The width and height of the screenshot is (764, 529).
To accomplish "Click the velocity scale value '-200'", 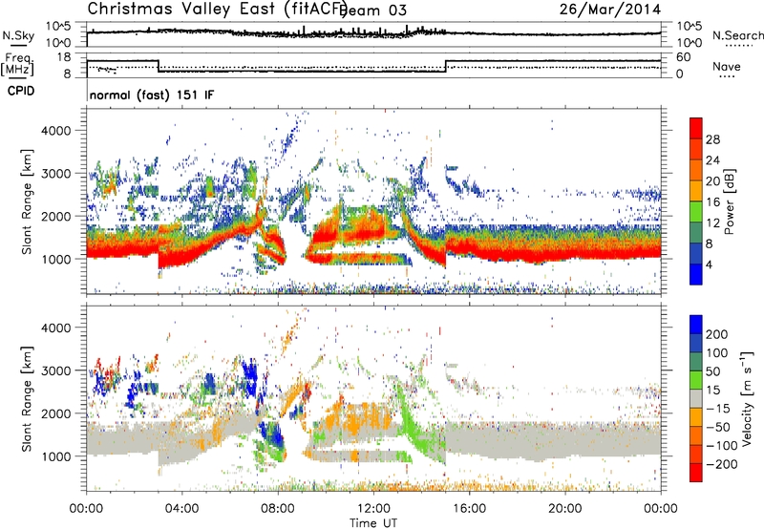I will [x=722, y=464].
